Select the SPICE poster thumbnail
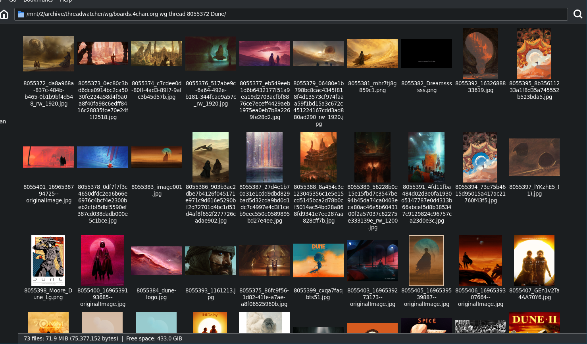 pyautogui.click(x=426, y=325)
